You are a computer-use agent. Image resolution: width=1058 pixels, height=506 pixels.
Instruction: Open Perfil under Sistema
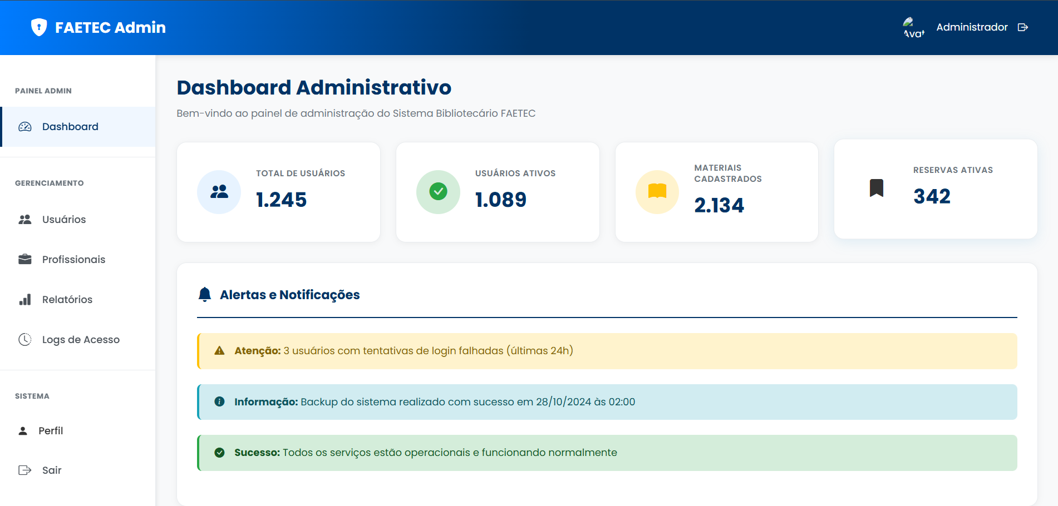(x=51, y=431)
